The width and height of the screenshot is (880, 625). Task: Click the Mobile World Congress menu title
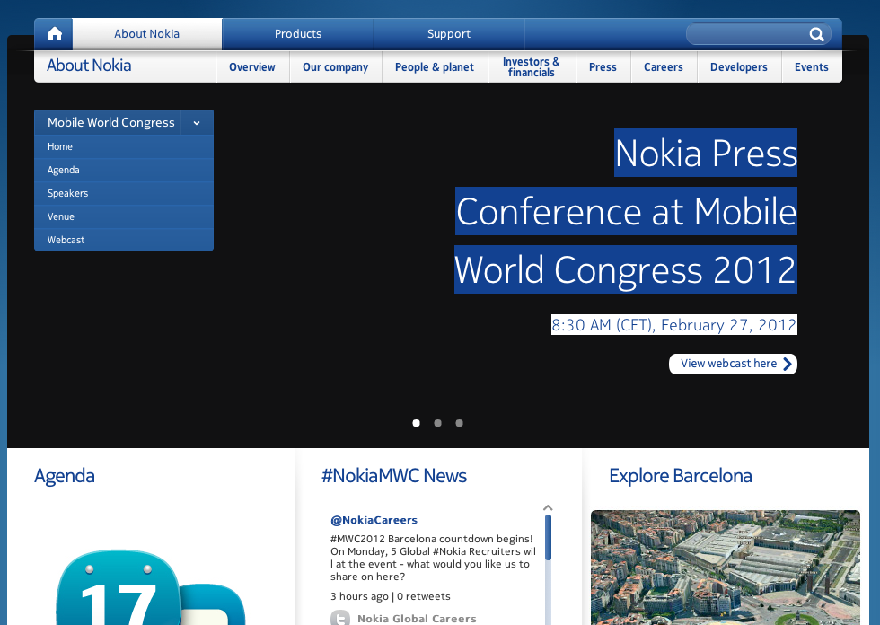[111, 122]
